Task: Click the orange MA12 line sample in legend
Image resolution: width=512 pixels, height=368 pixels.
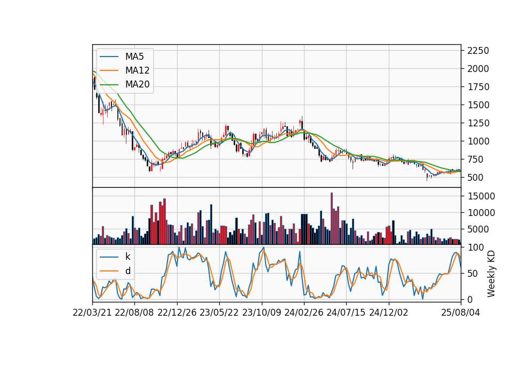Action: coord(109,70)
